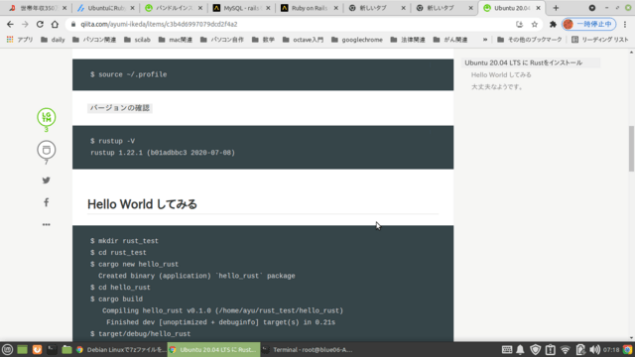The height and width of the screenshot is (357, 635).
Task: Open その他のブックマーク folder
Action: click(530, 40)
